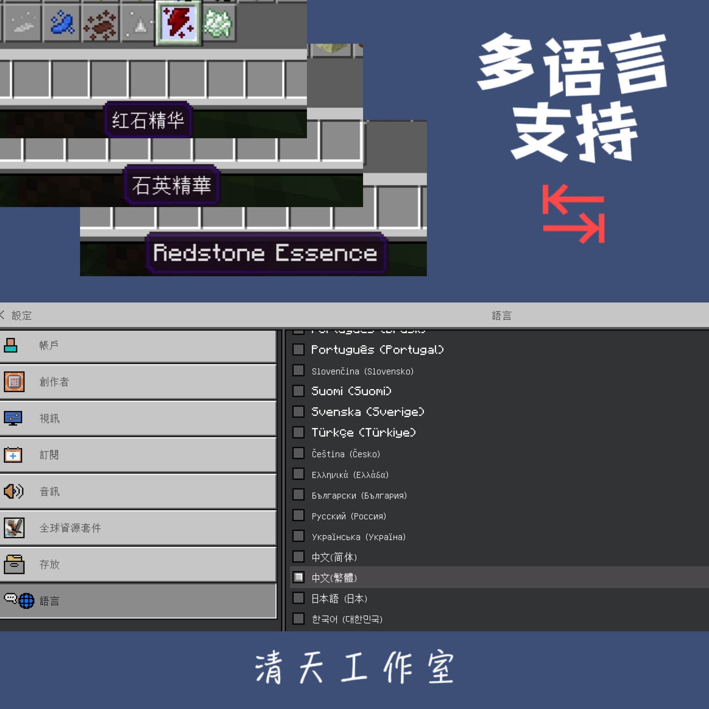
Task: Check the 中文(简体) checkbox
Action: coord(298,557)
